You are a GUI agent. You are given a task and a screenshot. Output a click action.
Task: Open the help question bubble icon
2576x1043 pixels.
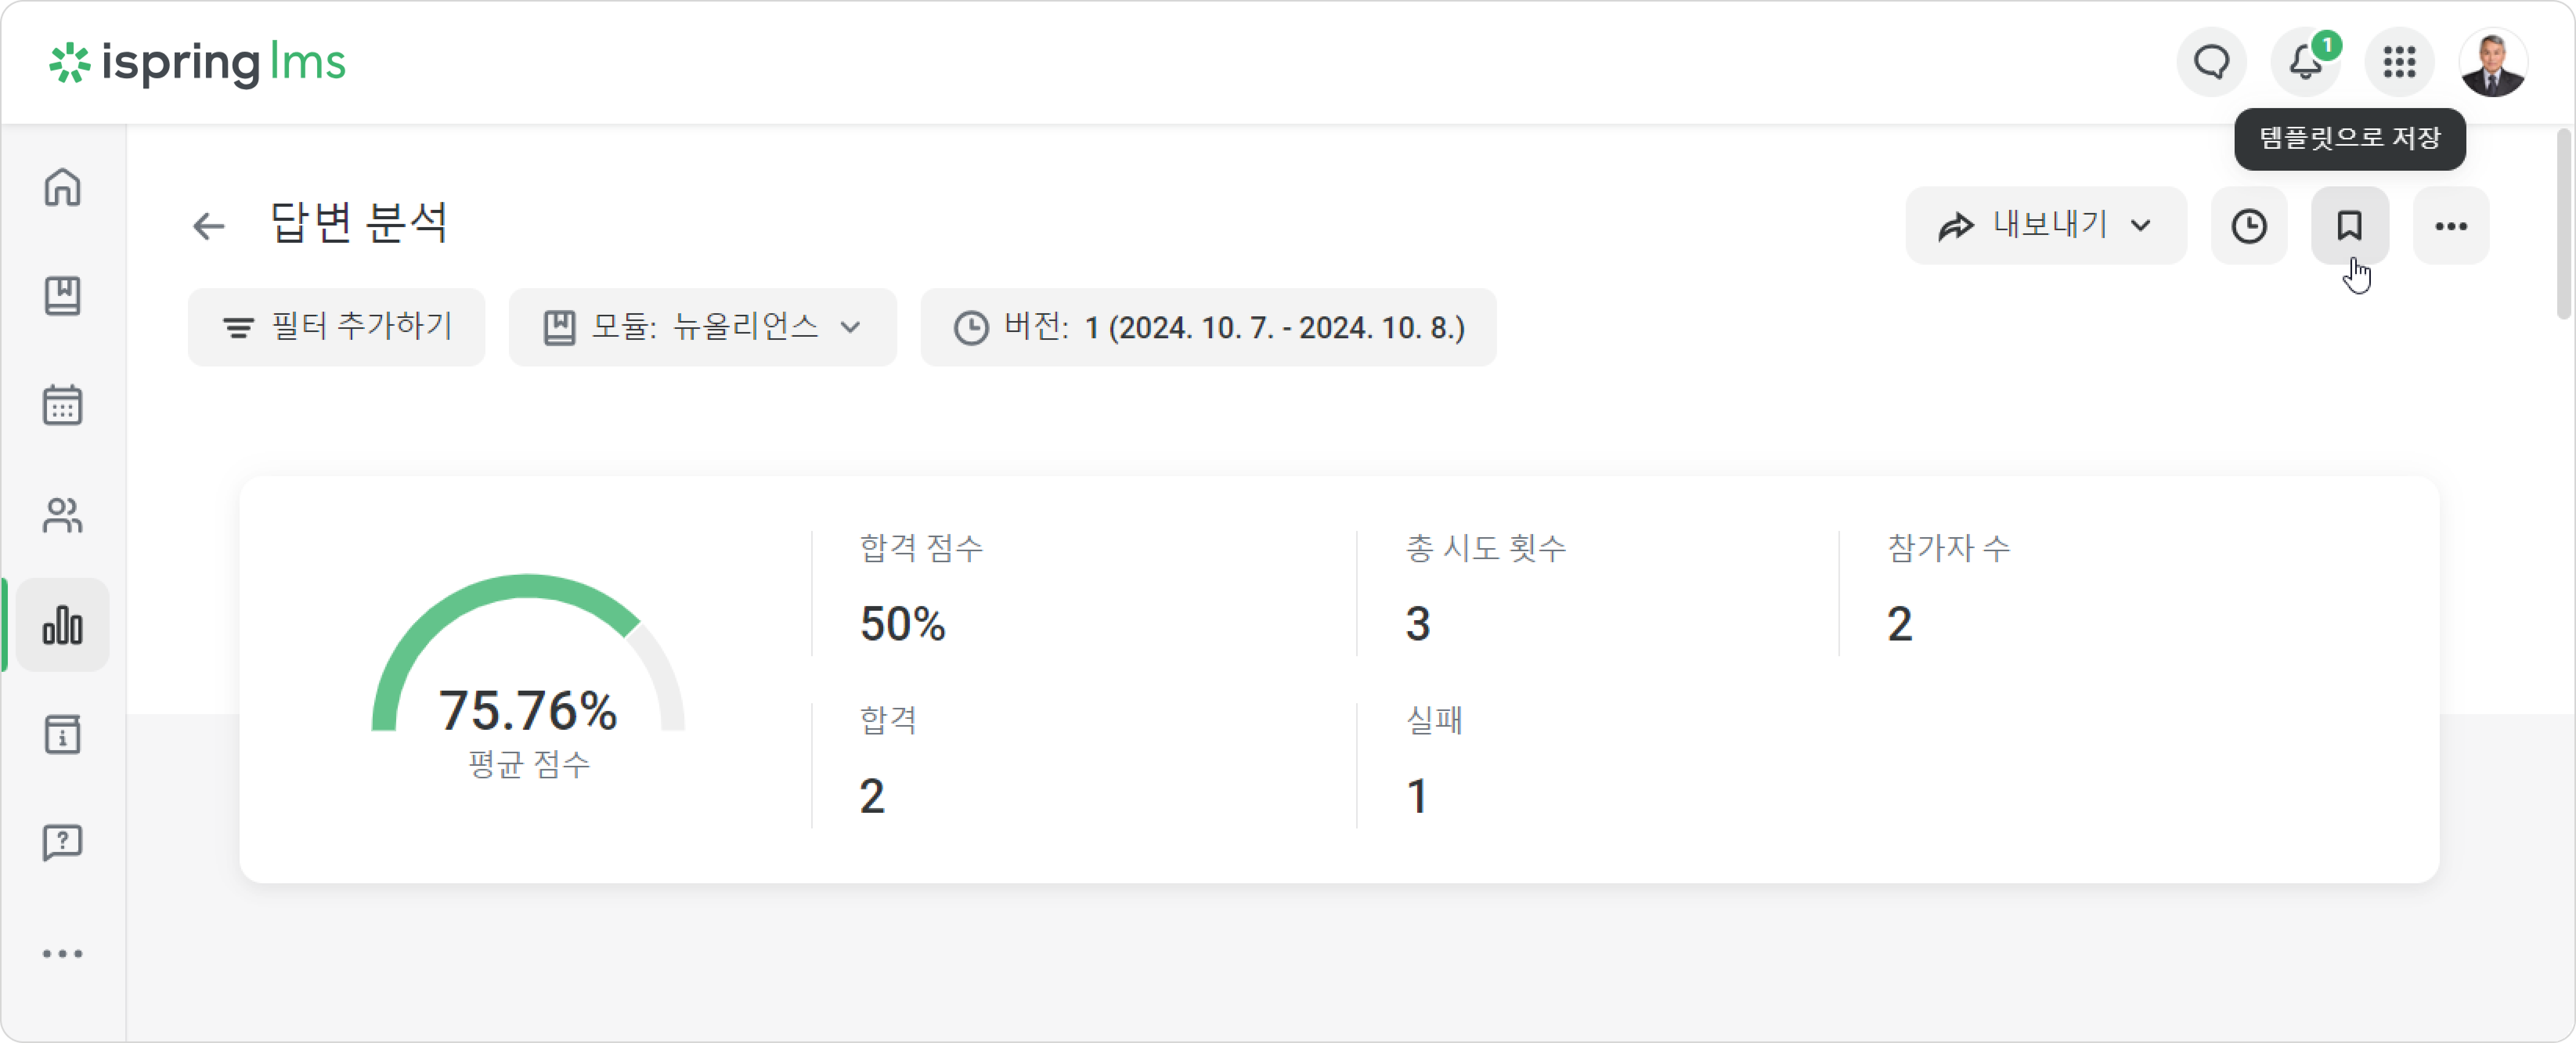tap(62, 843)
